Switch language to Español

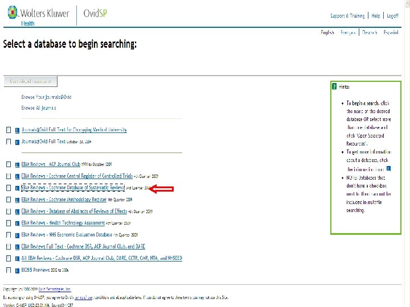click(x=391, y=32)
